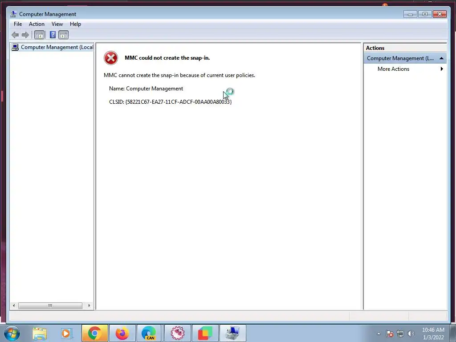
Task: Click the network tray icon
Action: click(400, 334)
